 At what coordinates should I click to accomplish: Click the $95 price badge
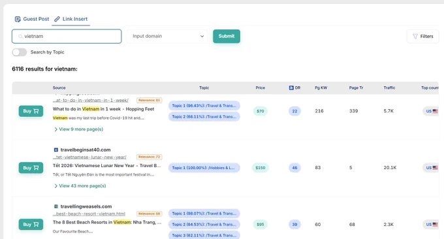(261, 224)
